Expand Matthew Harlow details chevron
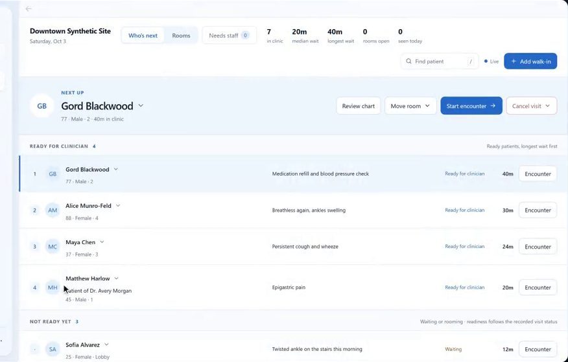This screenshot has height=362, width=568. pyautogui.click(x=116, y=278)
